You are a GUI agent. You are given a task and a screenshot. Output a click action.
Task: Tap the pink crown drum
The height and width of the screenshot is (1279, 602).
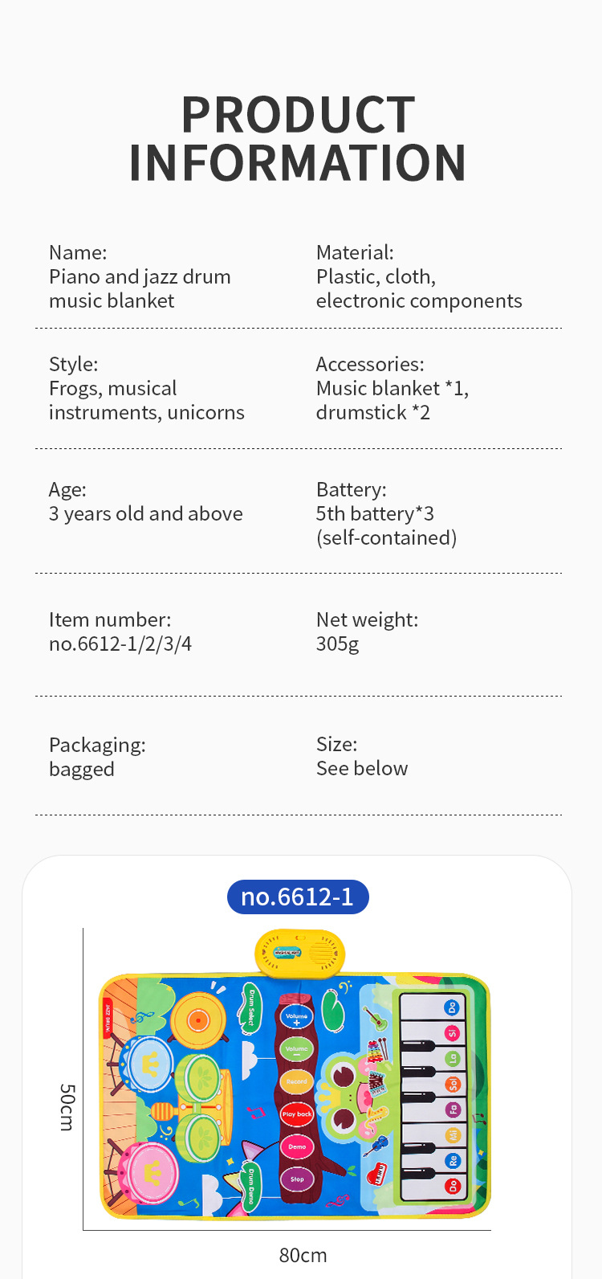pos(152,1174)
